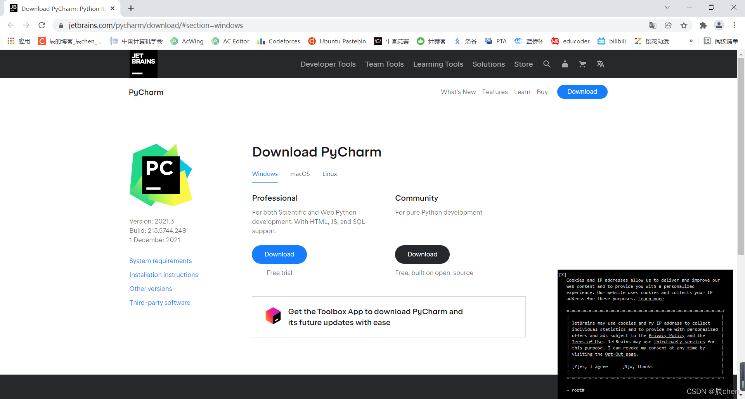The image size is (745, 399).
Task: Open the Solutions menu
Action: tap(489, 64)
